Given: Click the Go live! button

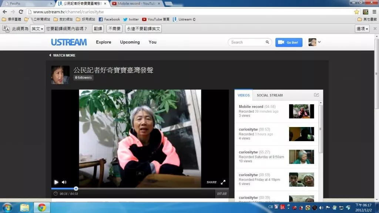Looking at the screenshot, I should coord(289,42).
